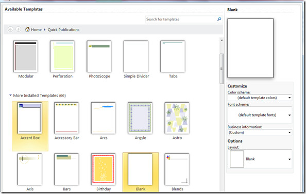Choose the Axis template

29,169
